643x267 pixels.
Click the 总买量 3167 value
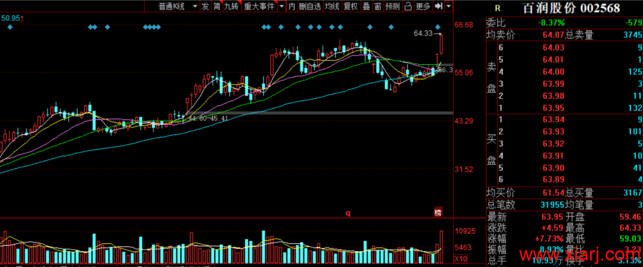coord(632,193)
